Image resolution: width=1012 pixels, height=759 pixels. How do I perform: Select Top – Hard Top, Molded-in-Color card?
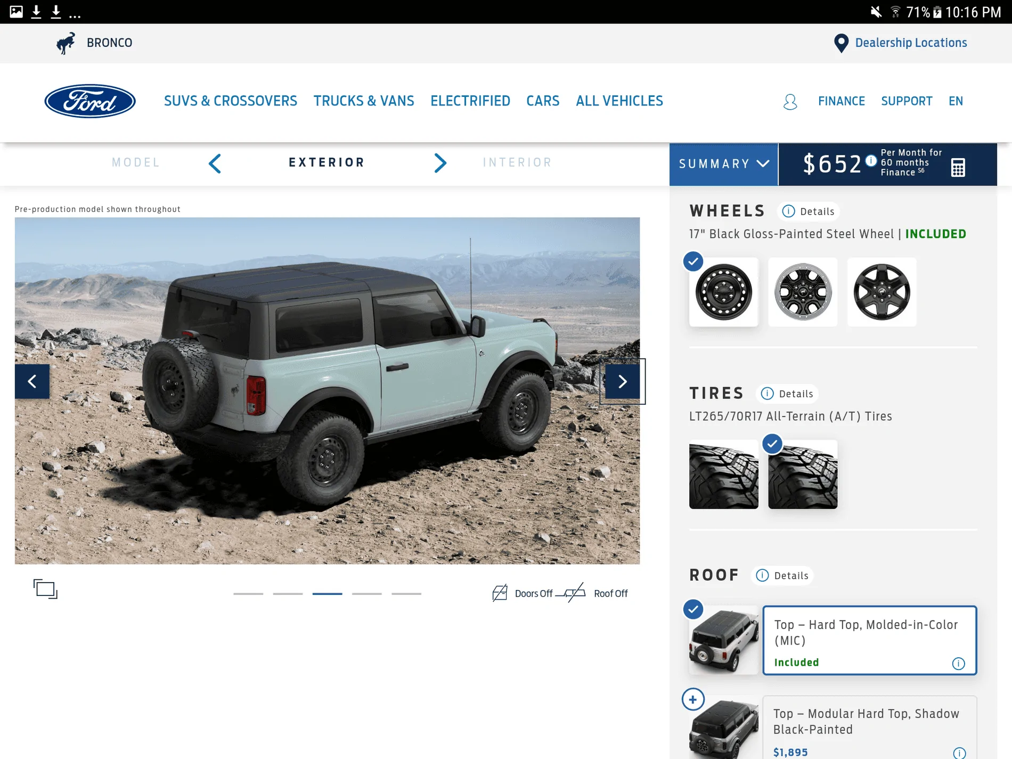pyautogui.click(x=870, y=640)
